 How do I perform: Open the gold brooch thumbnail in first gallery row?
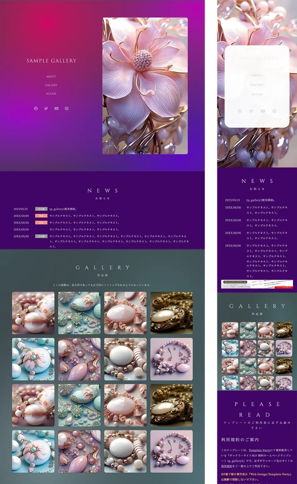pyautogui.click(x=172, y=313)
